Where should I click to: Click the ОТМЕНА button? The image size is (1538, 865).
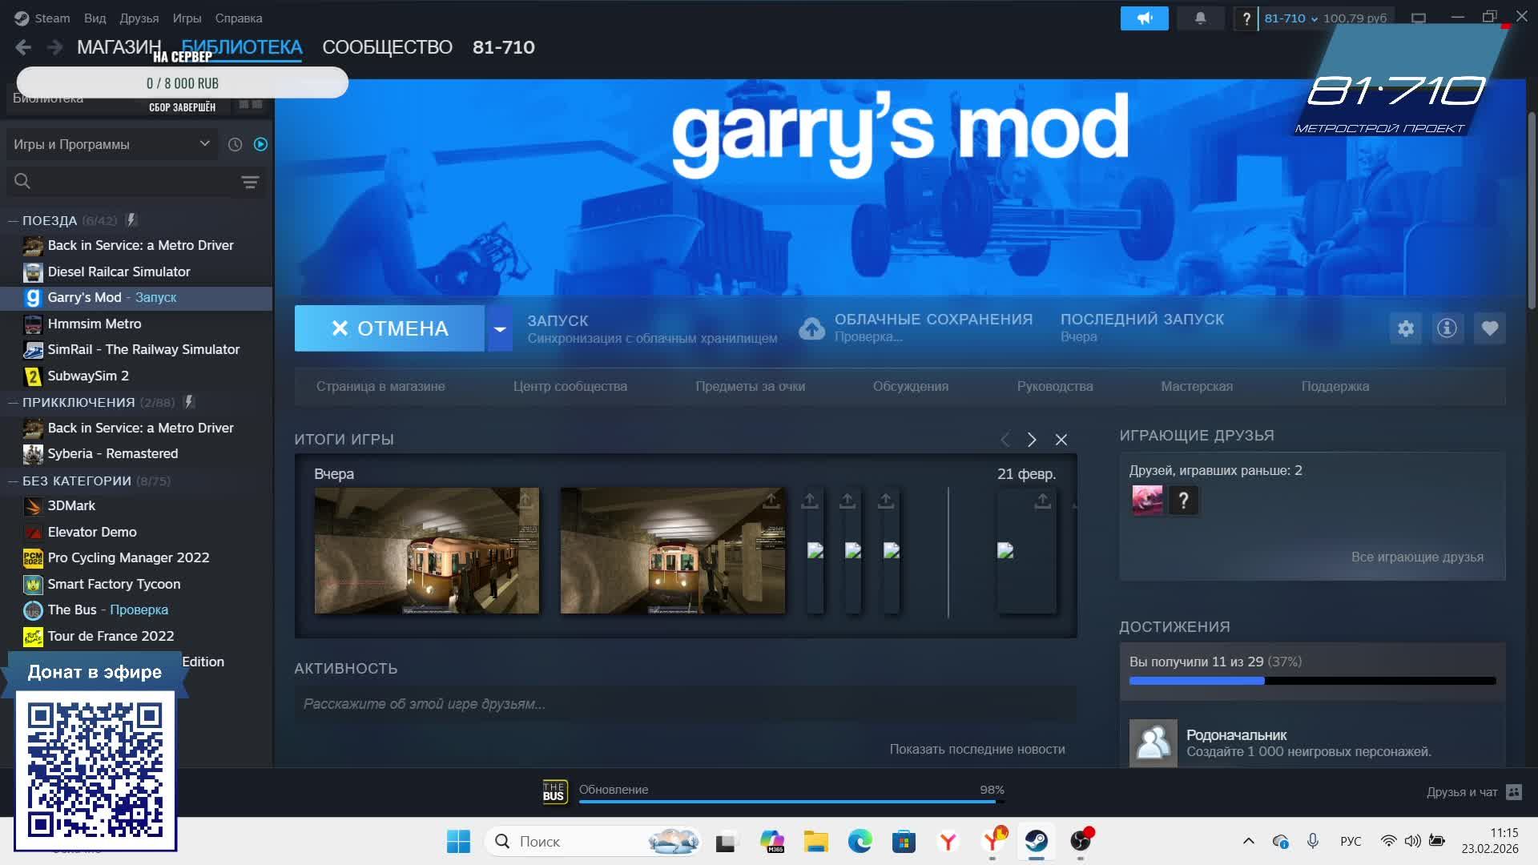[389, 328]
